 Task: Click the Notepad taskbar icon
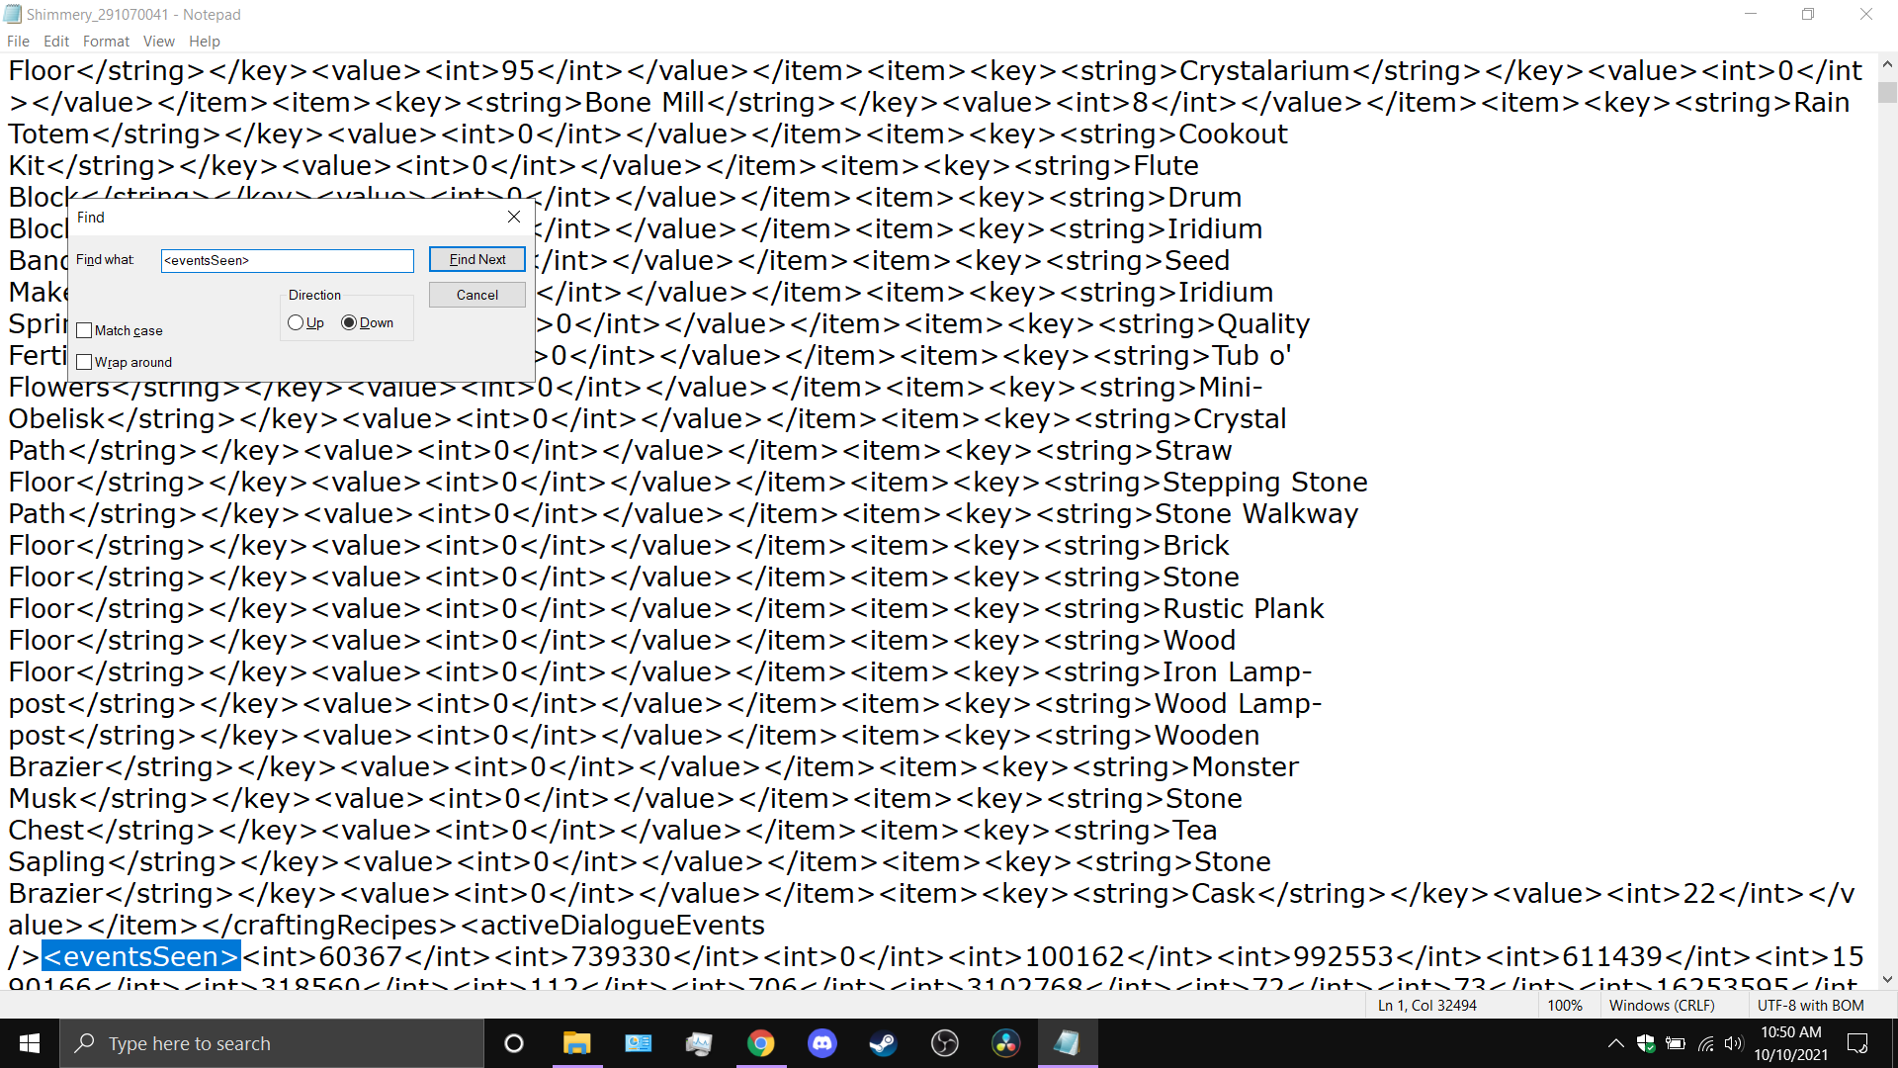pos(1067,1043)
